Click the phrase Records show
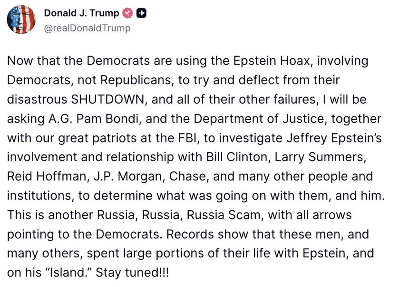Viewport: 399px width, 287px height. click(195, 234)
